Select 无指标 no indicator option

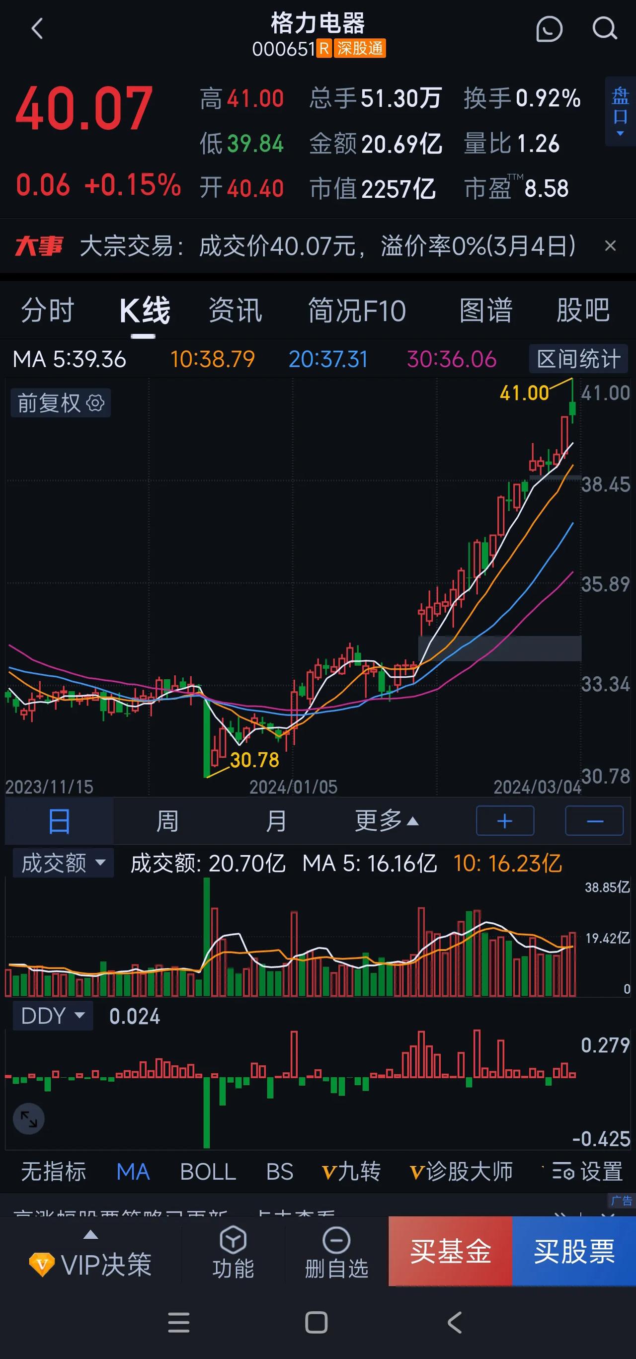[x=53, y=1172]
